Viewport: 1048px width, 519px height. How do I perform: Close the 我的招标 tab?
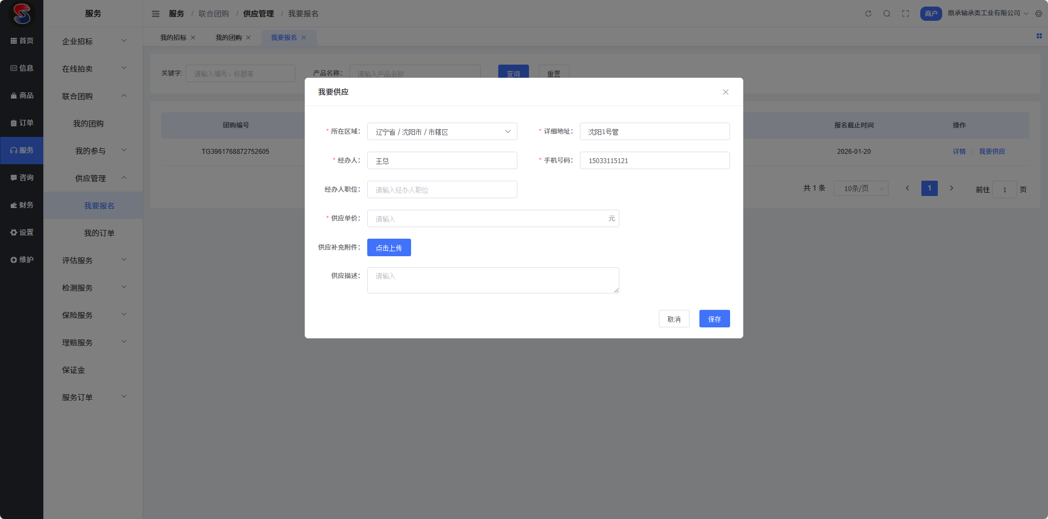click(193, 38)
